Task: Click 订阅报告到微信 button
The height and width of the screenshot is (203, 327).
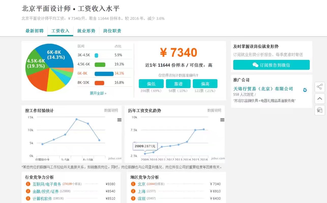Action: click(271, 65)
